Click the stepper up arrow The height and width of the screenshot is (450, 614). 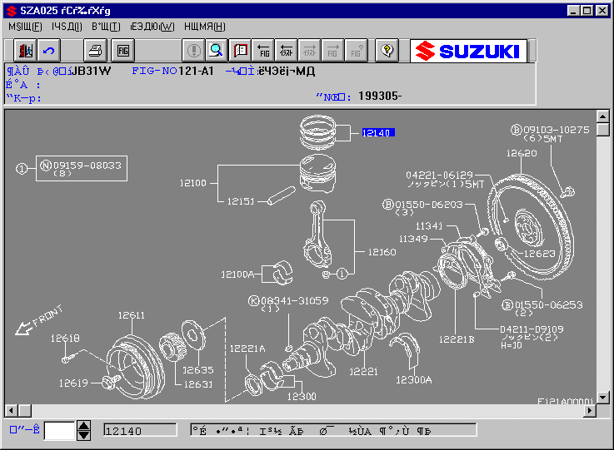84,426
